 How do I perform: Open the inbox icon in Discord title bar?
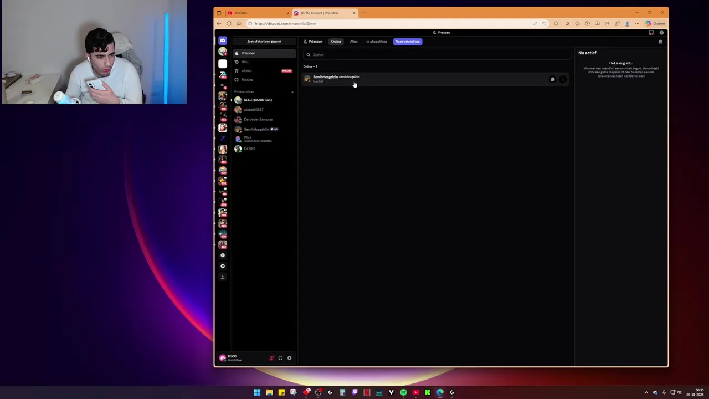(651, 33)
